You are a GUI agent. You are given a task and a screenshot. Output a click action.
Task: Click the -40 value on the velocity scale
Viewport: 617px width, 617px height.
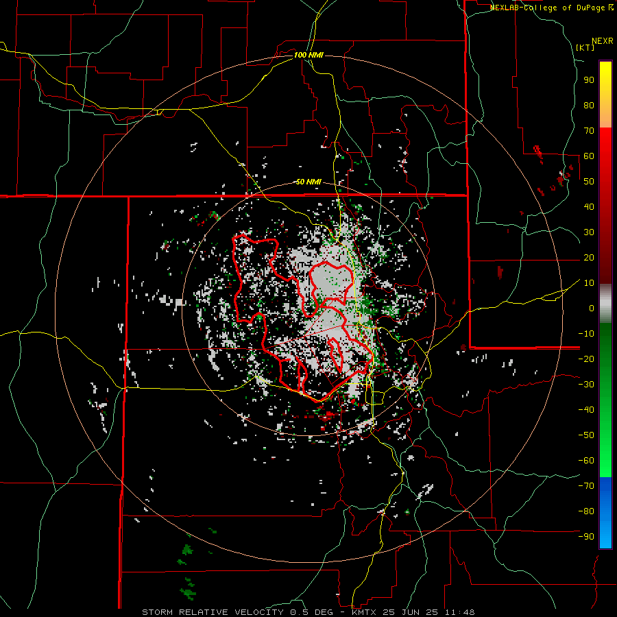point(586,410)
